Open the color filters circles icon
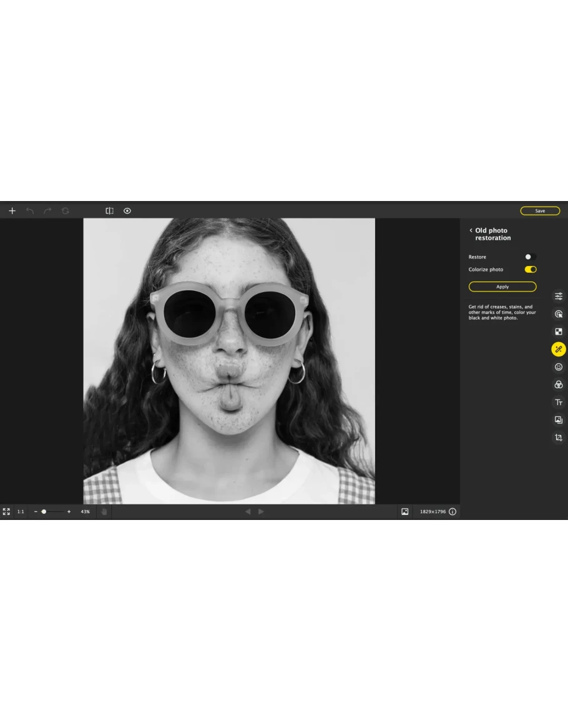The height and width of the screenshot is (721, 568). 559,385
